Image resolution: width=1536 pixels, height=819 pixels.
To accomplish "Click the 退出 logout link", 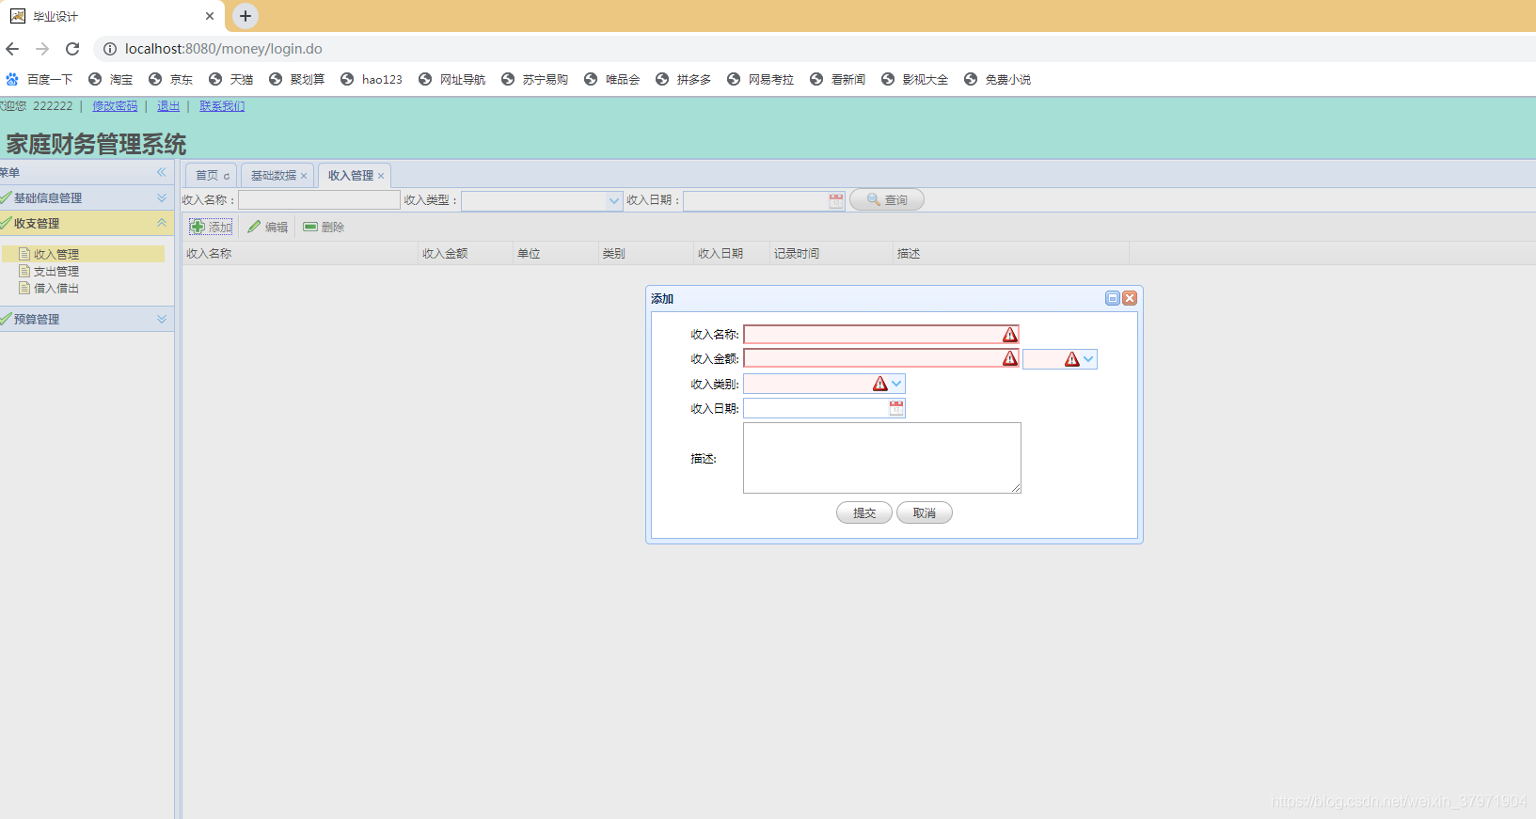I will (168, 106).
